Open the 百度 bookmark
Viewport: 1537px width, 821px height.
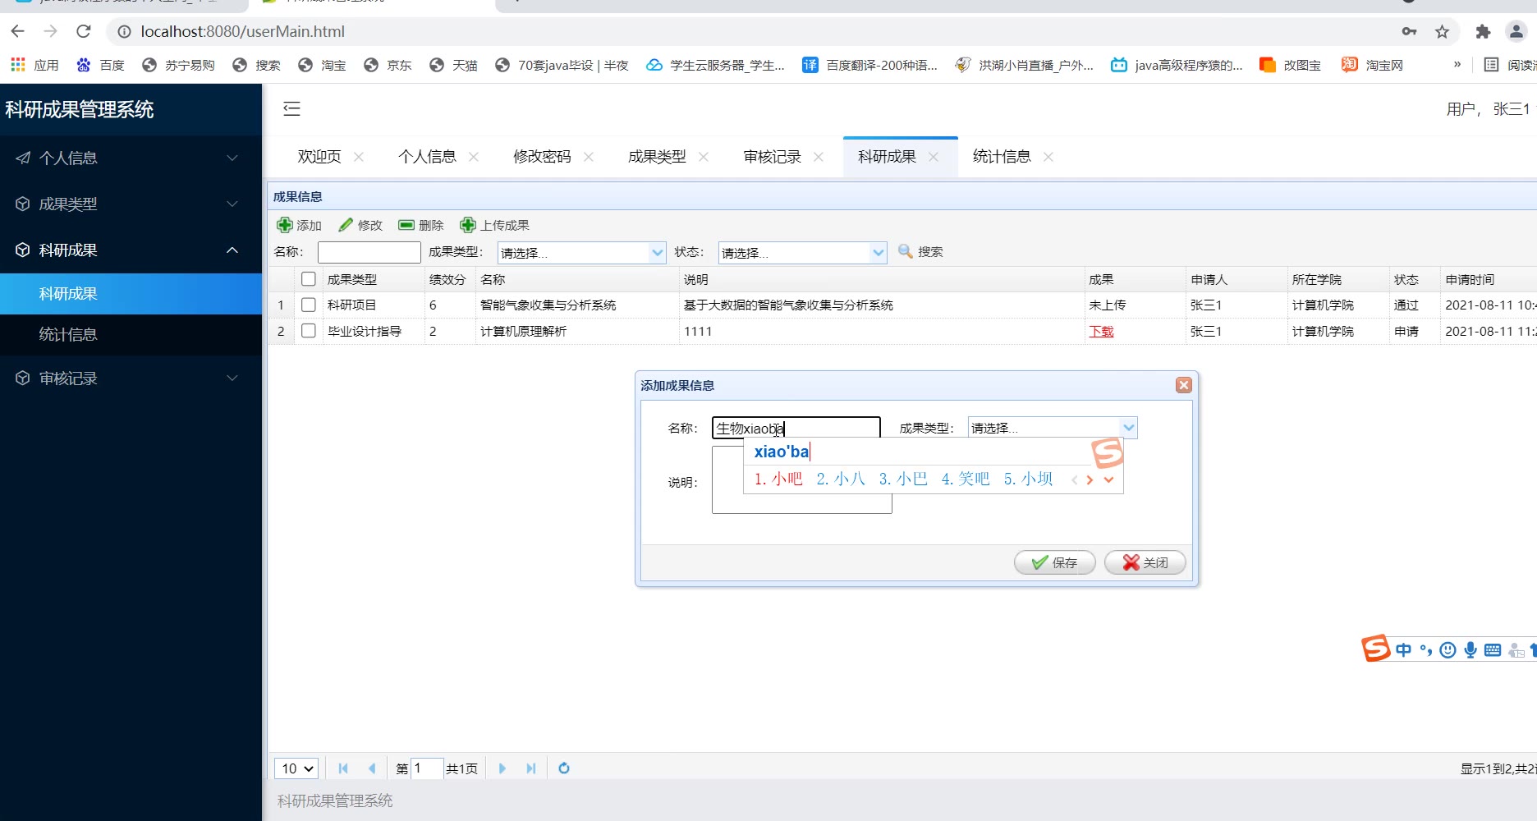pyautogui.click(x=99, y=65)
